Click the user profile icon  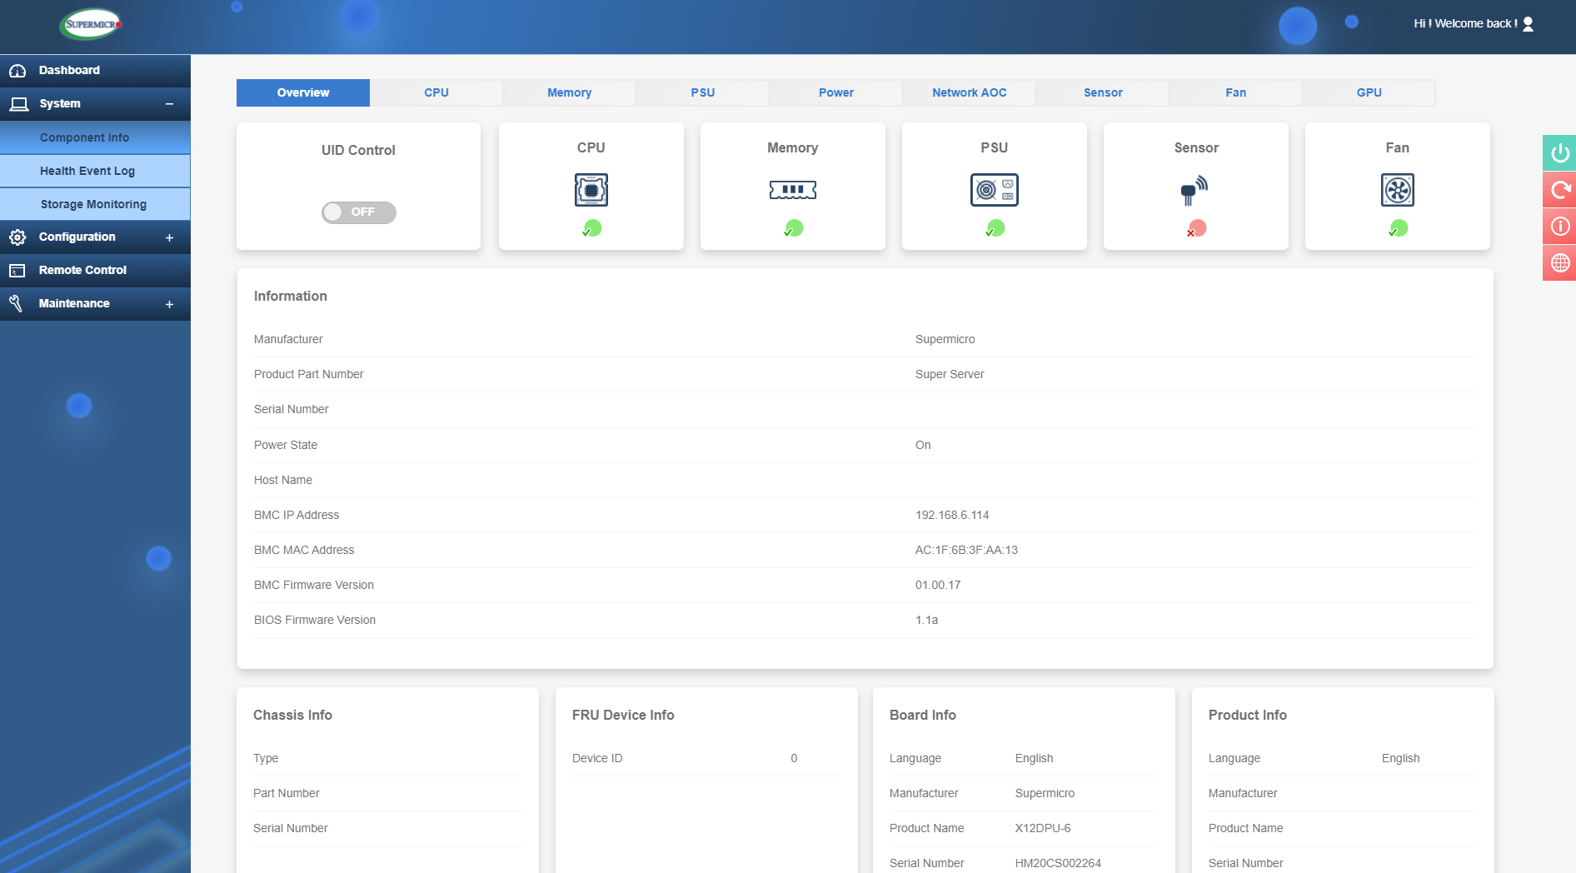tap(1528, 24)
